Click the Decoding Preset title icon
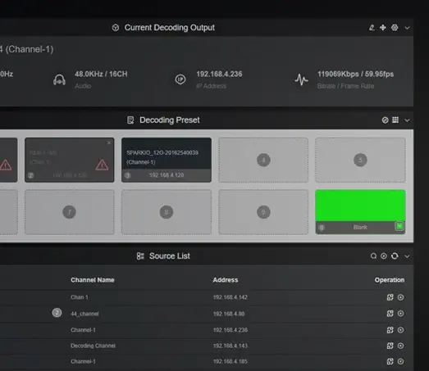The image size is (429, 371). pyautogui.click(x=130, y=120)
